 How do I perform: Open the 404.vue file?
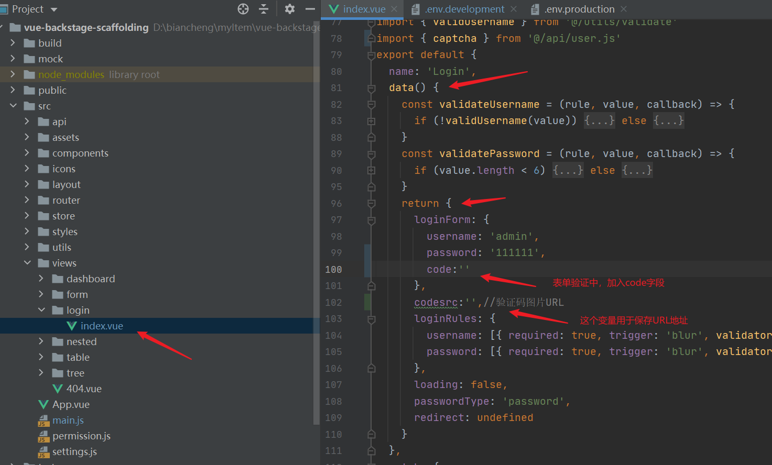click(x=84, y=389)
